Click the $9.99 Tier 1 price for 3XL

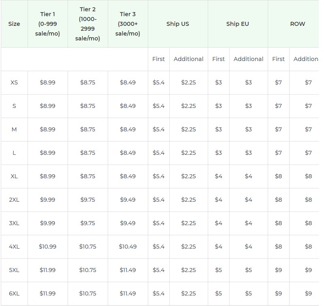click(47, 223)
